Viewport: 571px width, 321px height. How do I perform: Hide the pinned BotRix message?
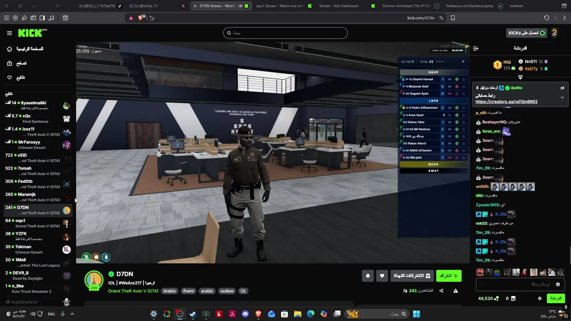(563, 88)
